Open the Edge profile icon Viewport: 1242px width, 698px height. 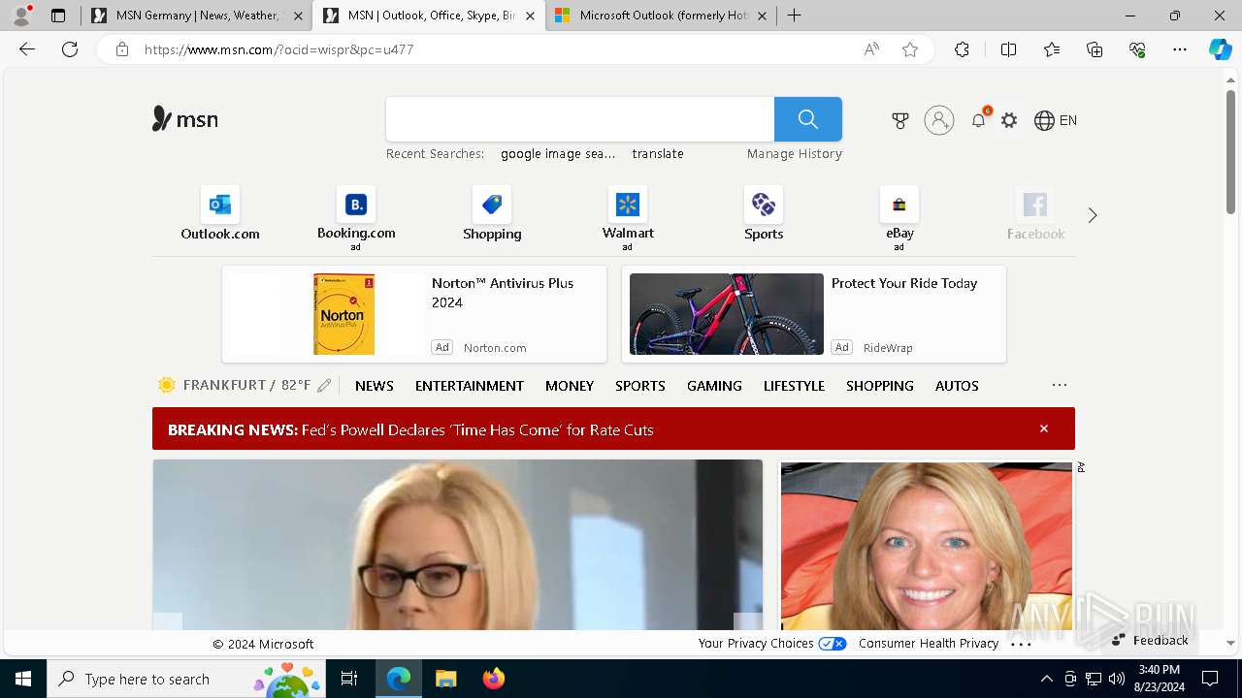tap(20, 16)
